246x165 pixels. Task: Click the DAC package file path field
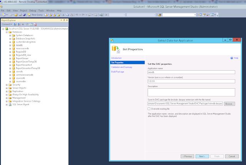185,104
